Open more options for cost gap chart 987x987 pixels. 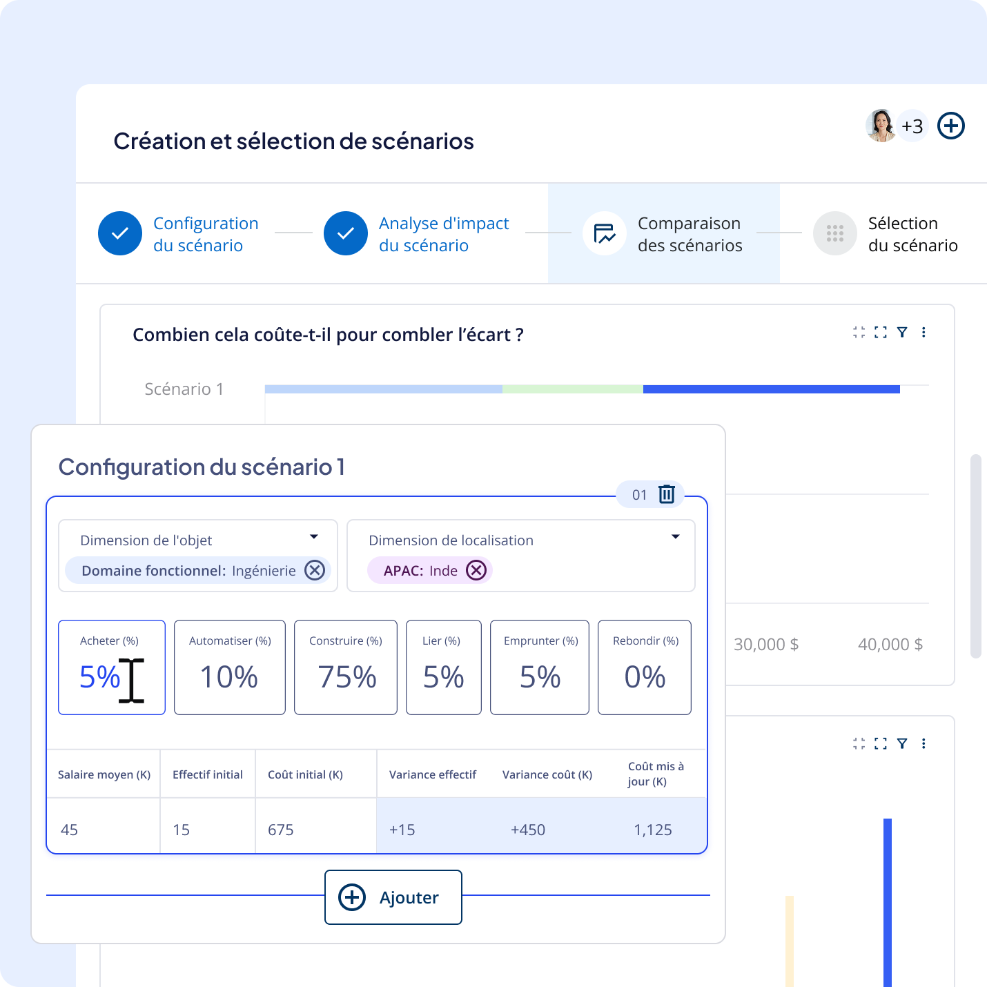[924, 333]
